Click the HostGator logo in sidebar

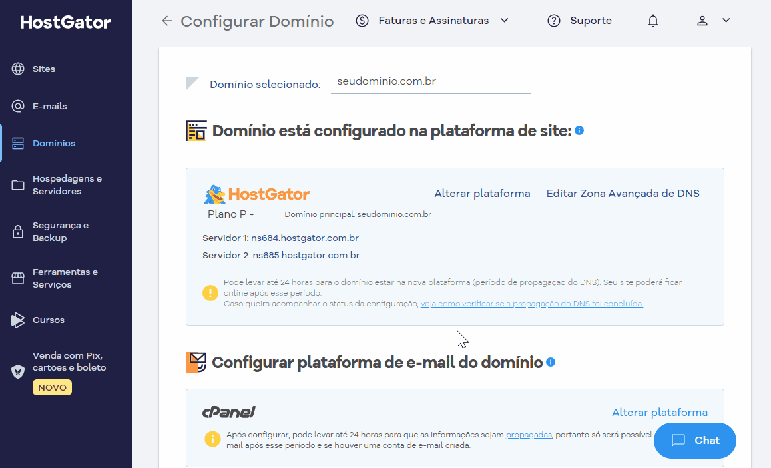pyautogui.click(x=65, y=22)
